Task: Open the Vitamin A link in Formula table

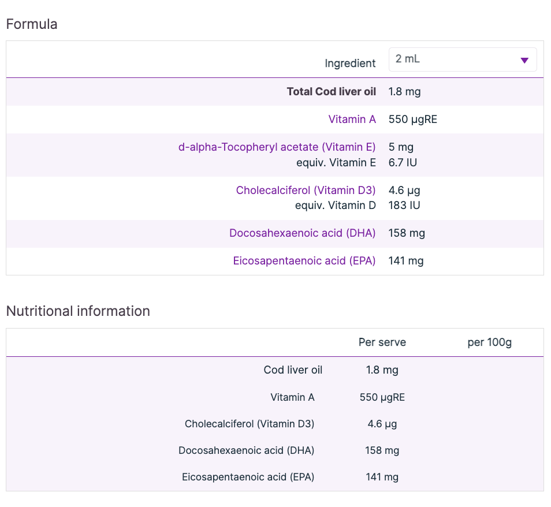Action: (352, 120)
